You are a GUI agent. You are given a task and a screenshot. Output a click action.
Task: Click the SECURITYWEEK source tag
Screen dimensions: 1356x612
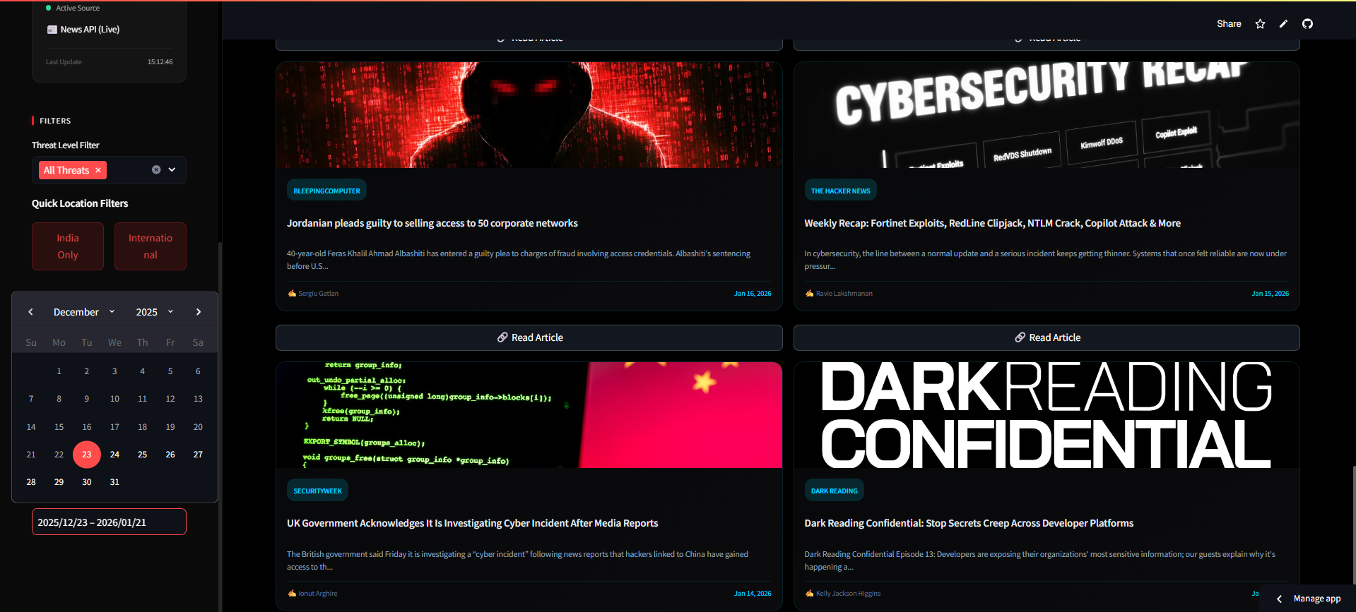point(317,491)
